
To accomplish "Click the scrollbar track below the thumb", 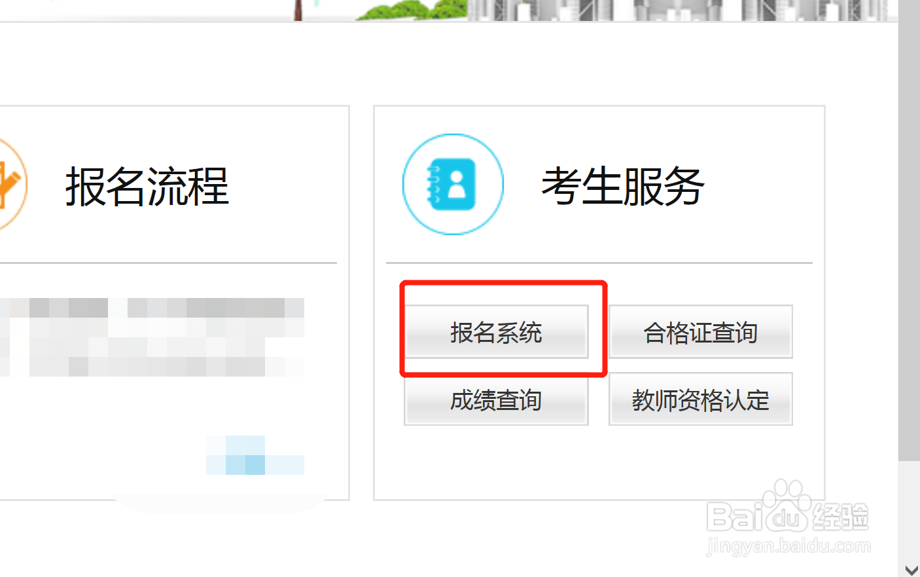I will tap(909, 511).
